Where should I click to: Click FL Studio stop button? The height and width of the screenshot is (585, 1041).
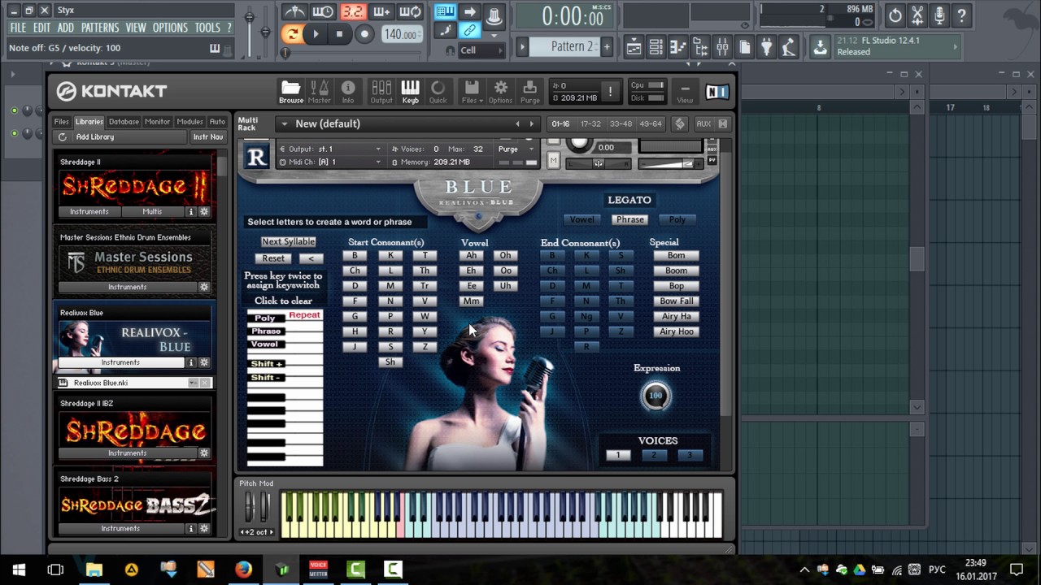point(339,34)
